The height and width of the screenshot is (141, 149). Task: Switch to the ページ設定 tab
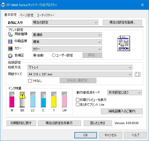pos(27,15)
